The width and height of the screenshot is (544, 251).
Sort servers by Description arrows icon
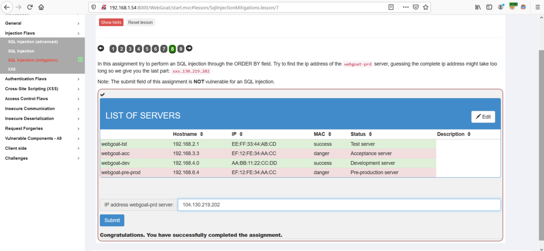[469, 134]
